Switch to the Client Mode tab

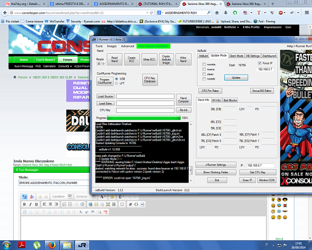[x=236, y=56]
